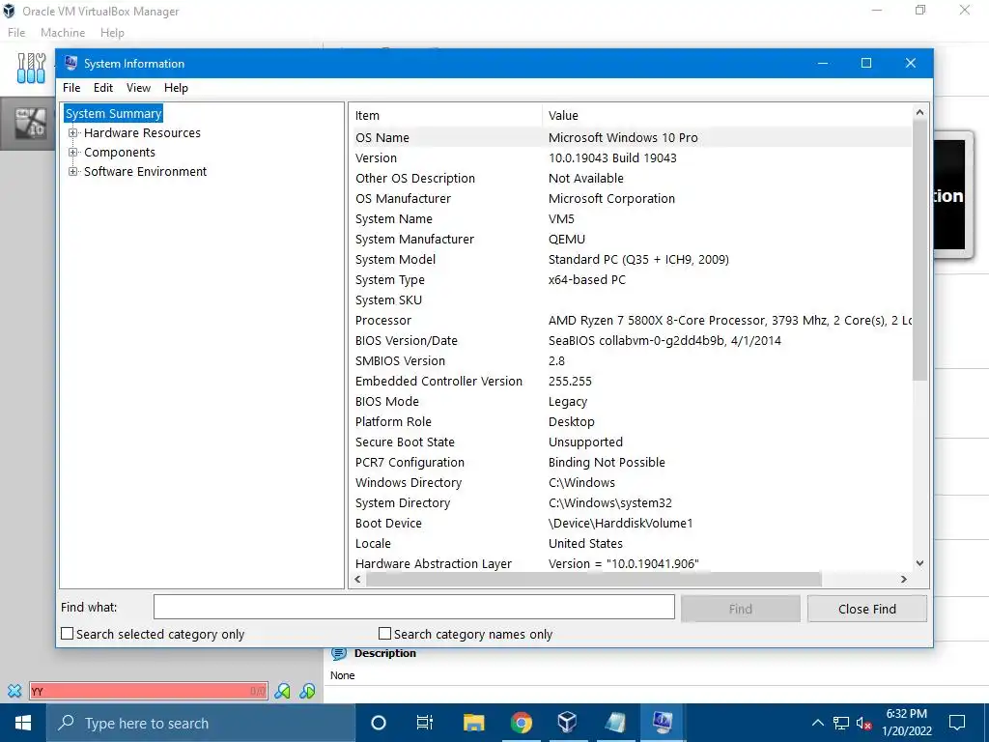This screenshot has height=742, width=989.
Task: Select the Hardware Resources label
Action: (x=142, y=133)
